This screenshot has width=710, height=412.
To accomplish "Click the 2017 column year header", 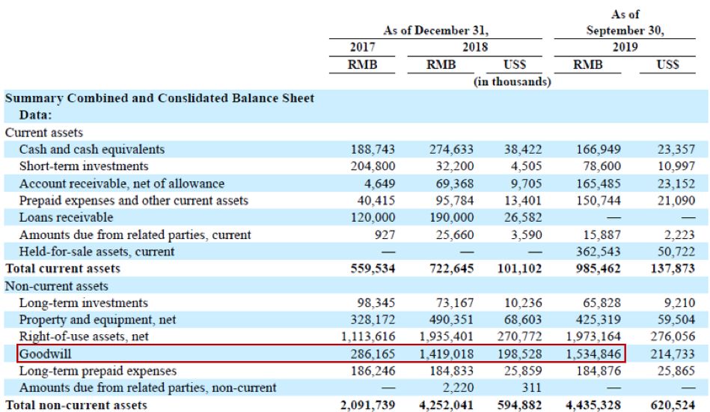I will click(362, 46).
